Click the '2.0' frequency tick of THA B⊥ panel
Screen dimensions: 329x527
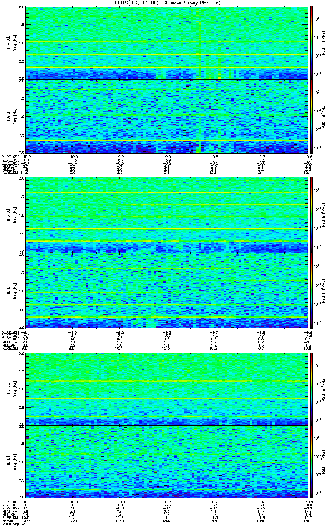[x=21, y=8]
